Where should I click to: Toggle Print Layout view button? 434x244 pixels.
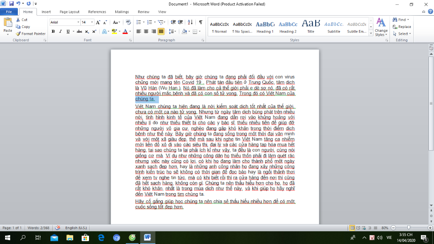(x=352, y=228)
